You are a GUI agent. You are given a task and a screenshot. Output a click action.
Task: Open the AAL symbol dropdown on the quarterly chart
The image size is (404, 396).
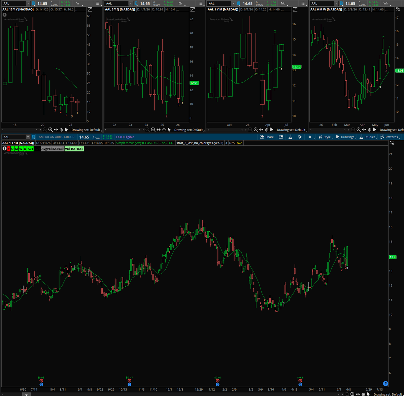(131, 3)
